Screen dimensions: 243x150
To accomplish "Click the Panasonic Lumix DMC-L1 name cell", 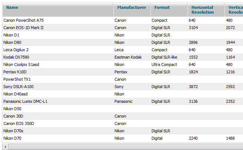I will coord(25,101).
